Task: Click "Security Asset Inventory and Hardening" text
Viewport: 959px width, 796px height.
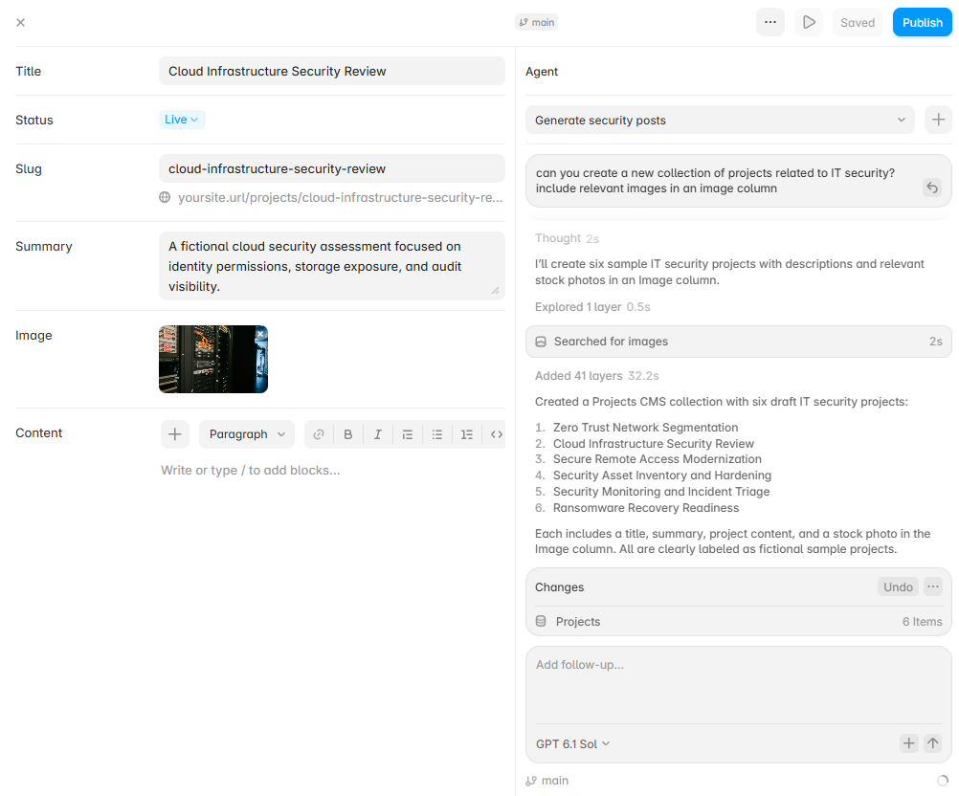Action: pyautogui.click(x=661, y=475)
